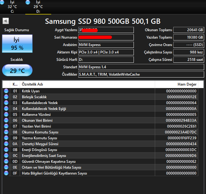
Task: Click the status orb for Enerjilendirilmiş Saat Sayısı
Action: (x=6, y=156)
